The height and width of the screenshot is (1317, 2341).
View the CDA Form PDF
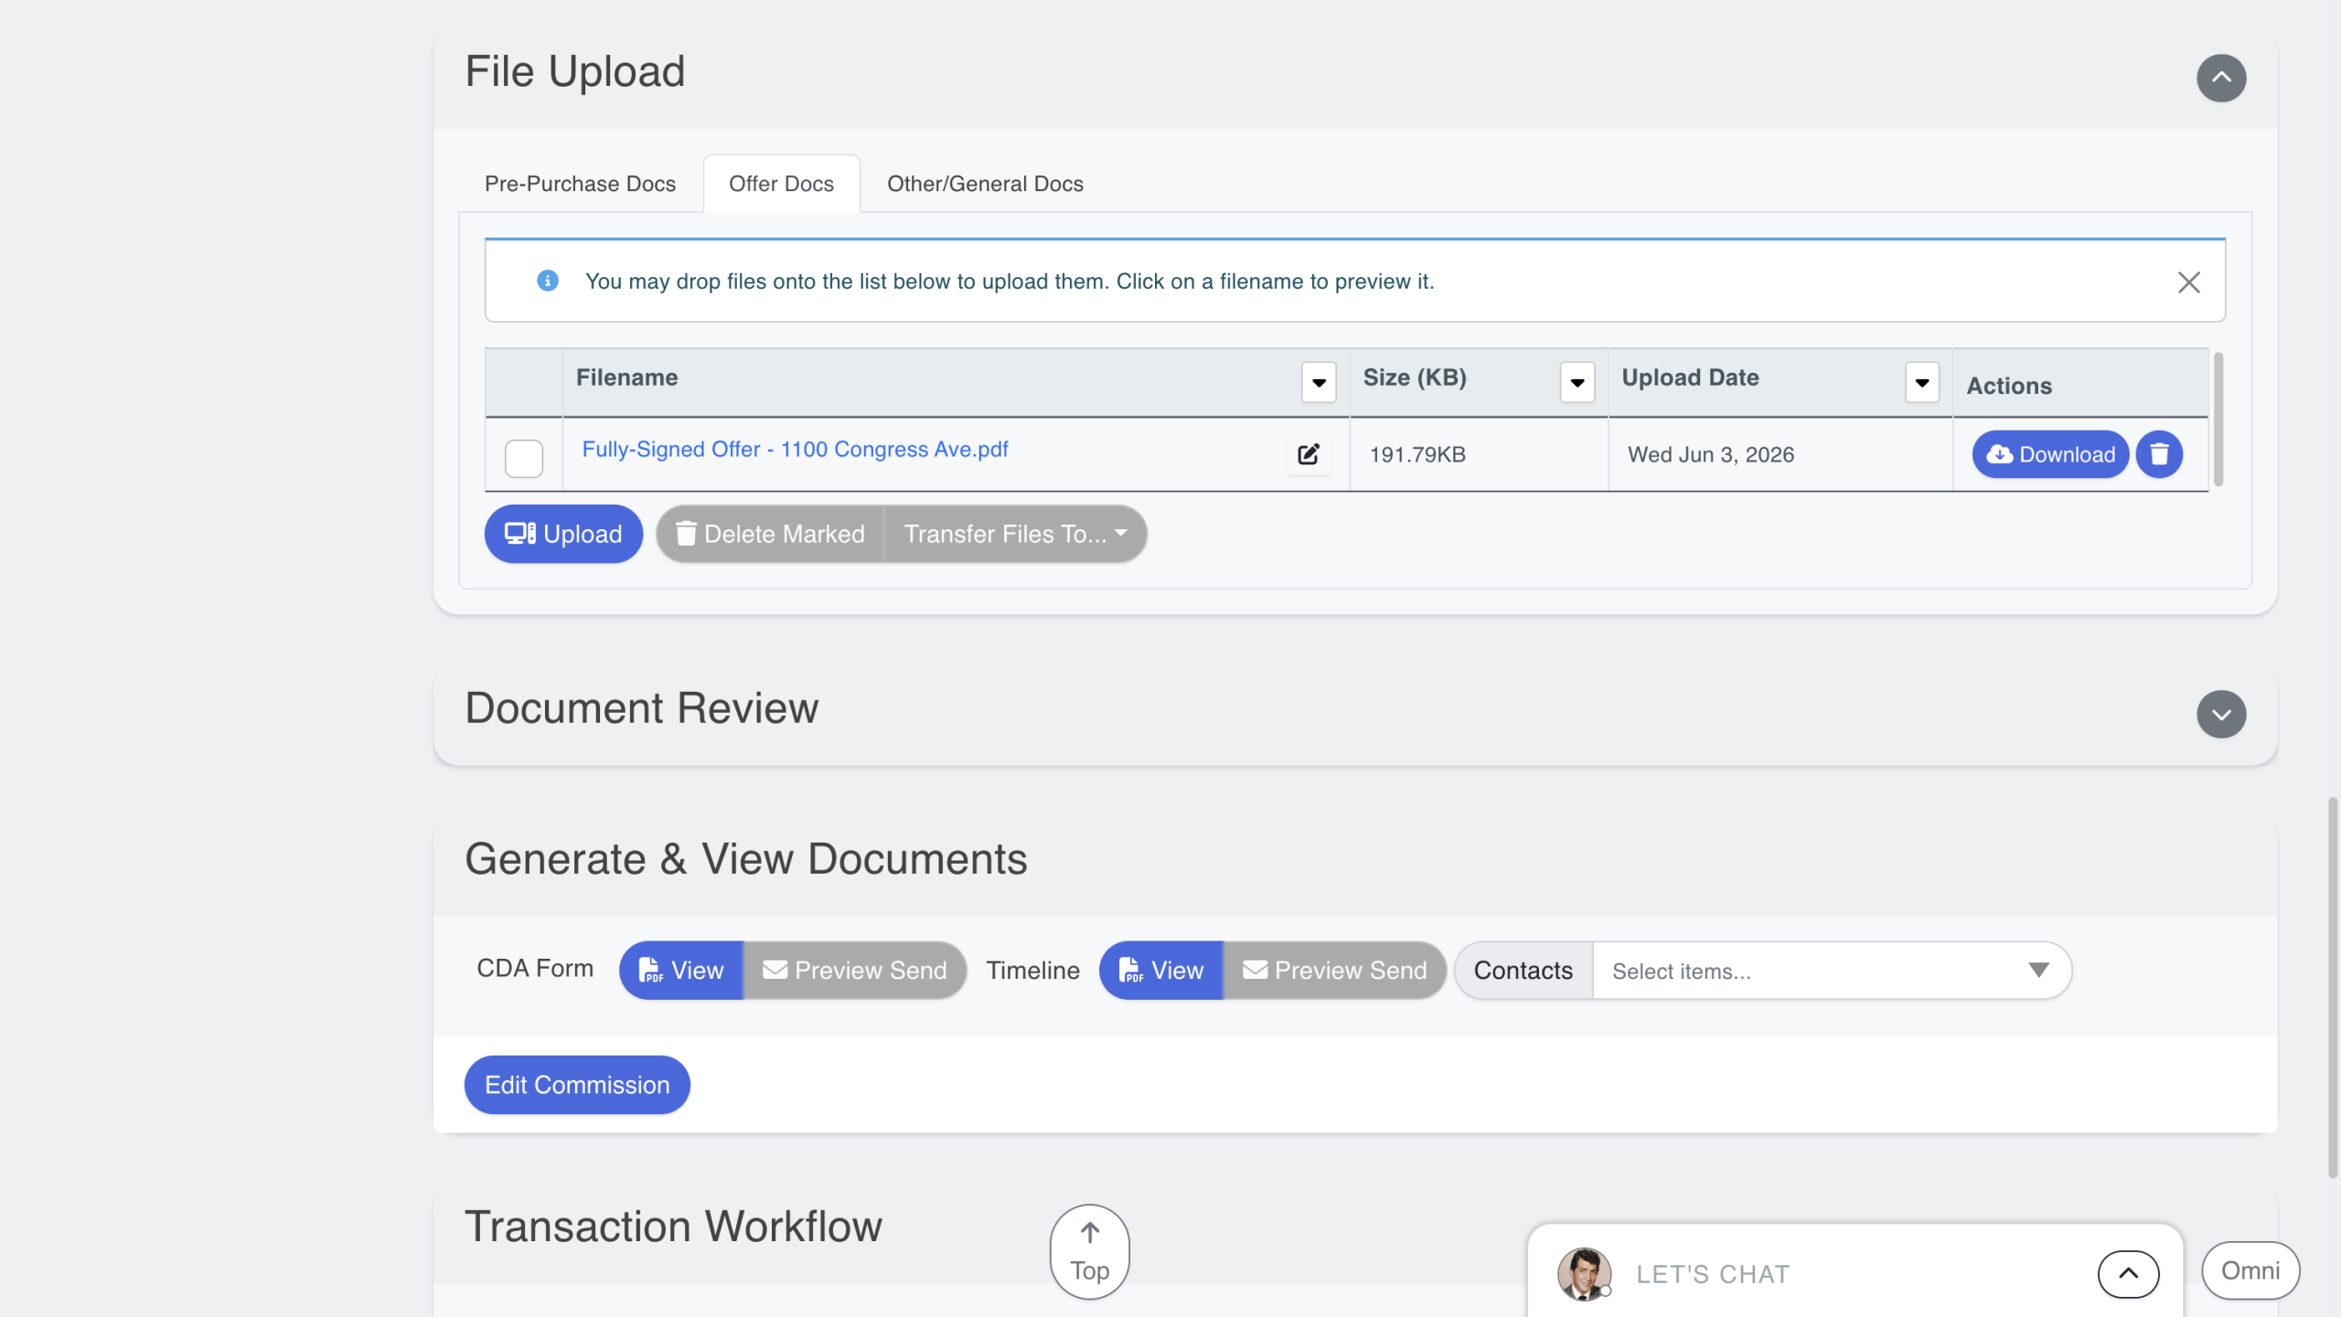pos(681,970)
